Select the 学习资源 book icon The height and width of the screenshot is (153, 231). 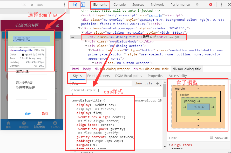(x=24, y=123)
